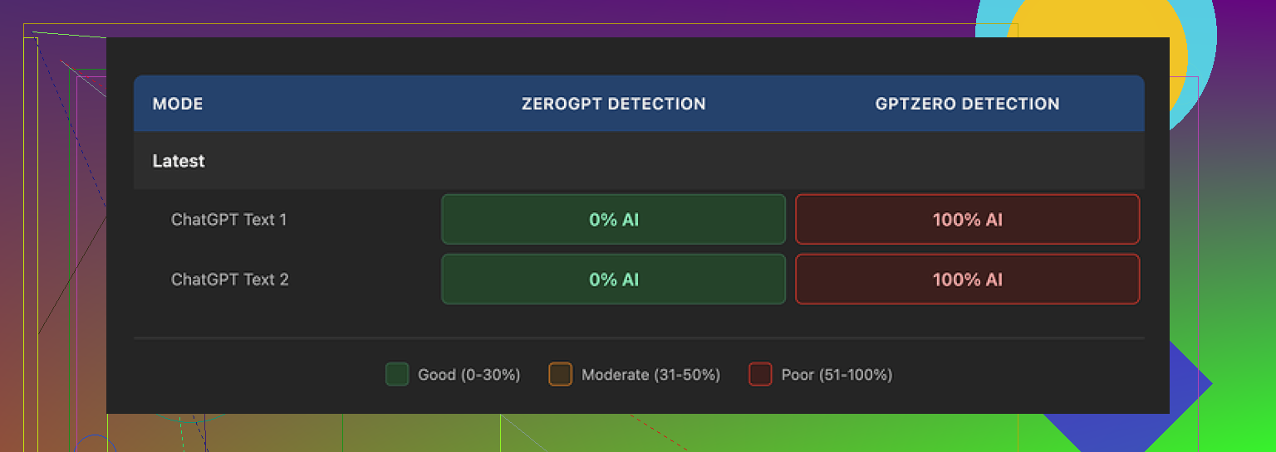Select the MODE column header

(x=178, y=104)
